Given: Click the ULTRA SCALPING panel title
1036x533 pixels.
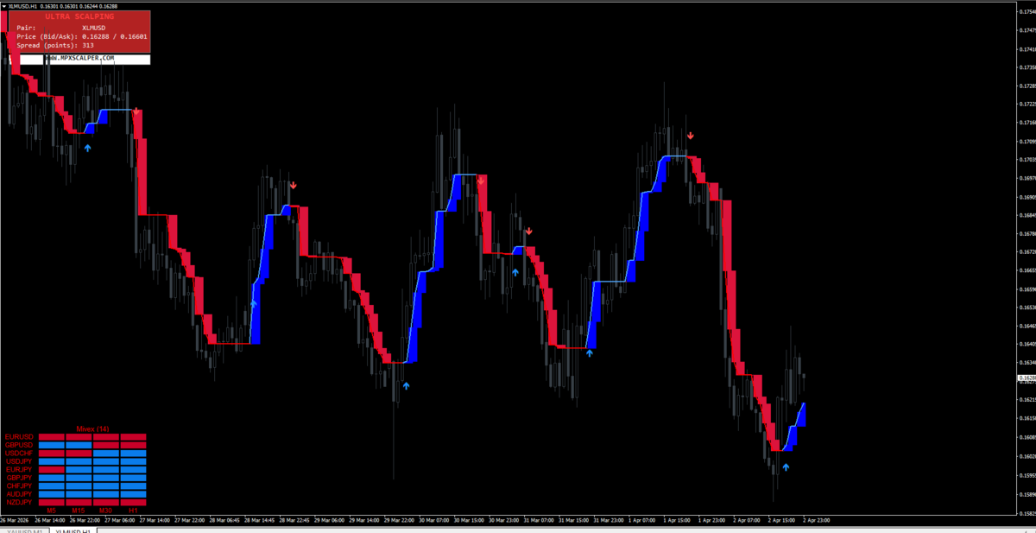Looking at the screenshot, I should coord(80,16).
